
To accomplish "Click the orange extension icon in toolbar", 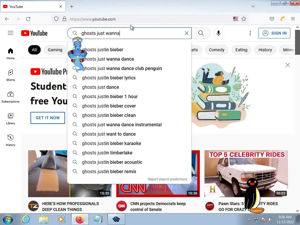I will tap(282, 19).
